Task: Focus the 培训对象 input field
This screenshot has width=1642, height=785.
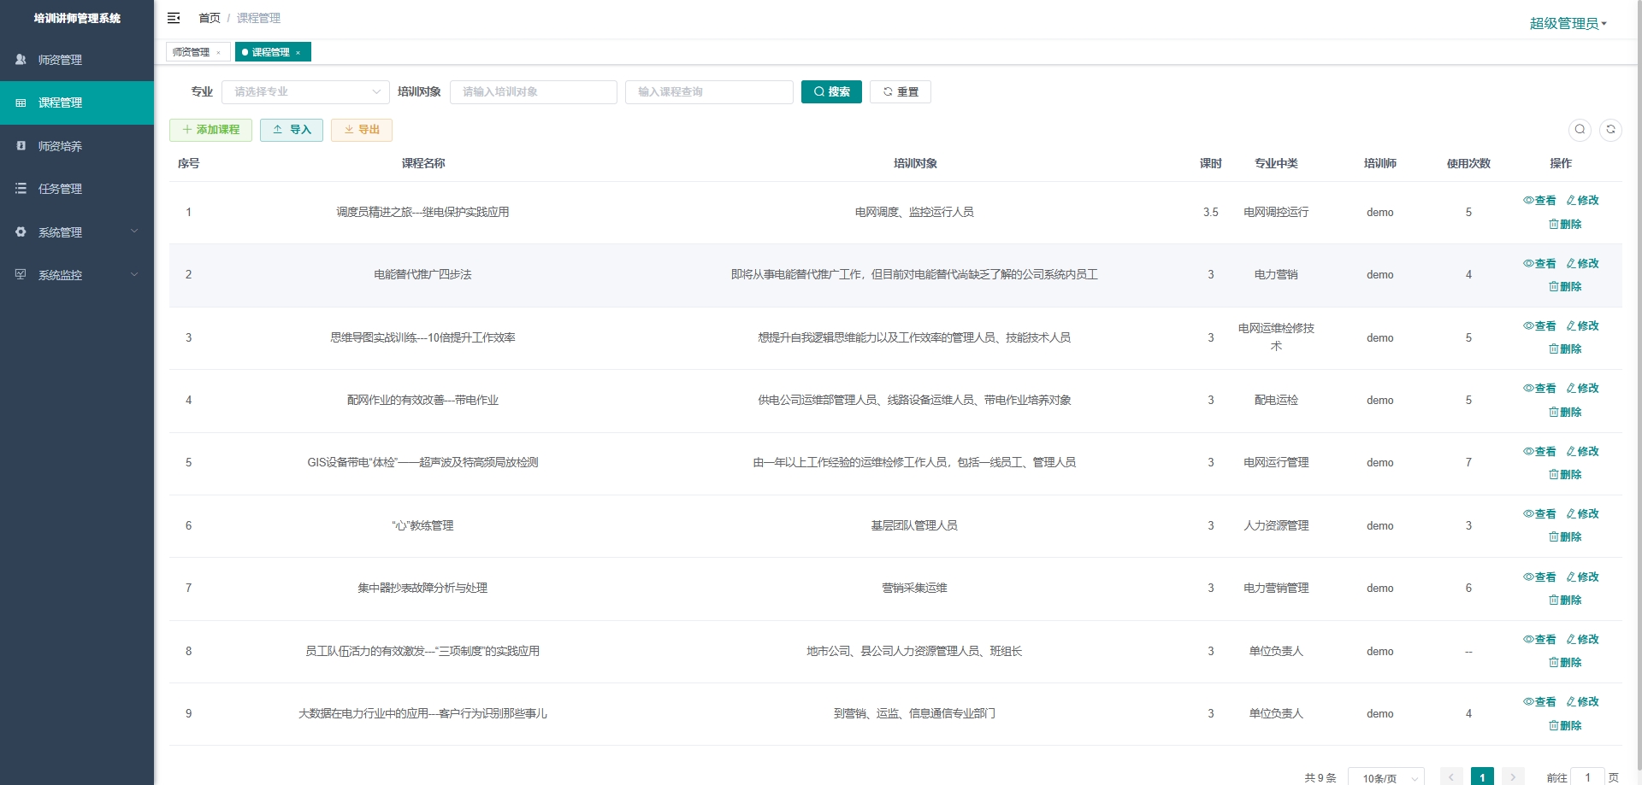Action: coord(534,91)
